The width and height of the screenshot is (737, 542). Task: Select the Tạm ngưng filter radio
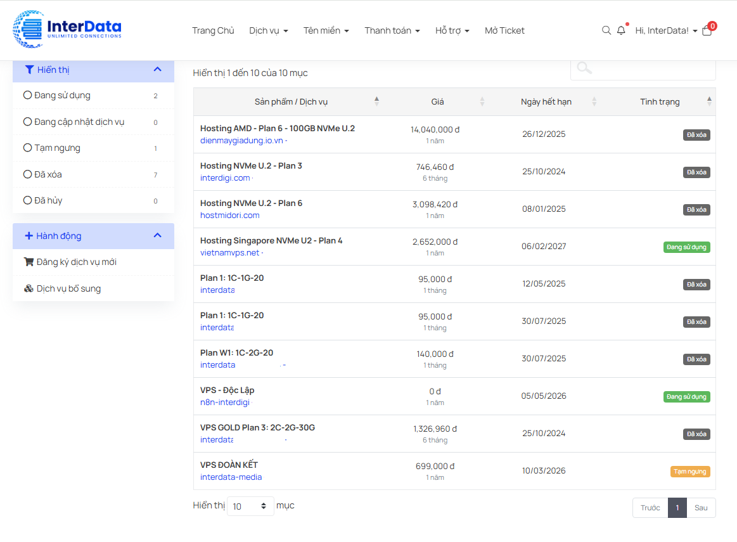28,148
